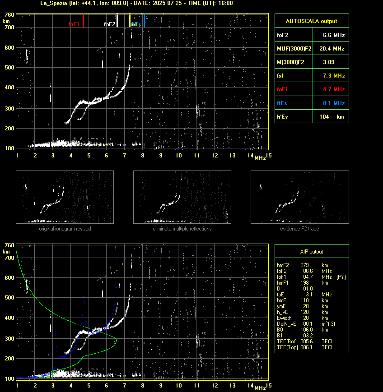
Task: Click the yellow fxI marker line in top ionogram
Action: [x=130, y=20]
